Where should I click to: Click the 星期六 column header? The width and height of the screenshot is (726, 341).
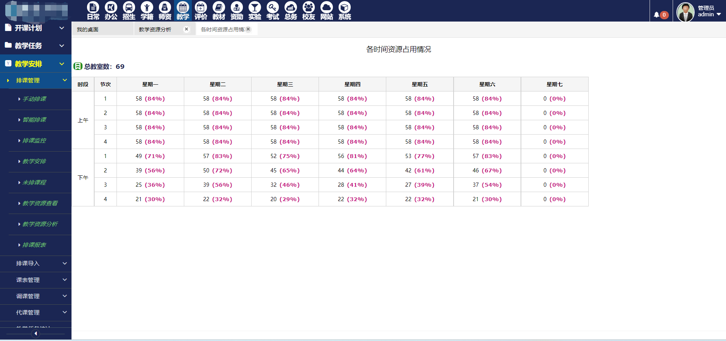[487, 84]
